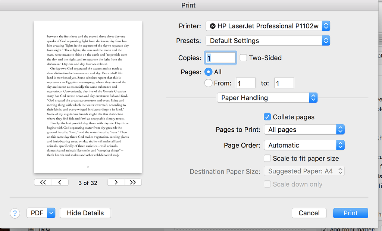Open the Pages to Print dropdown
The height and width of the screenshot is (231, 382).
[304, 129]
